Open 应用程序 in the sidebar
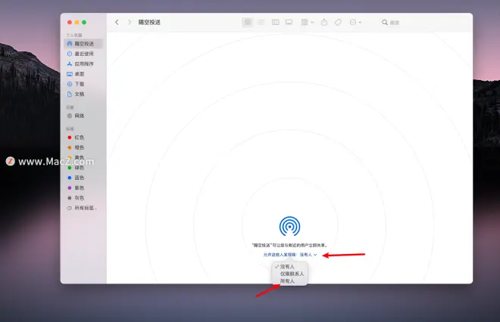This screenshot has width=500, height=322. (83, 64)
